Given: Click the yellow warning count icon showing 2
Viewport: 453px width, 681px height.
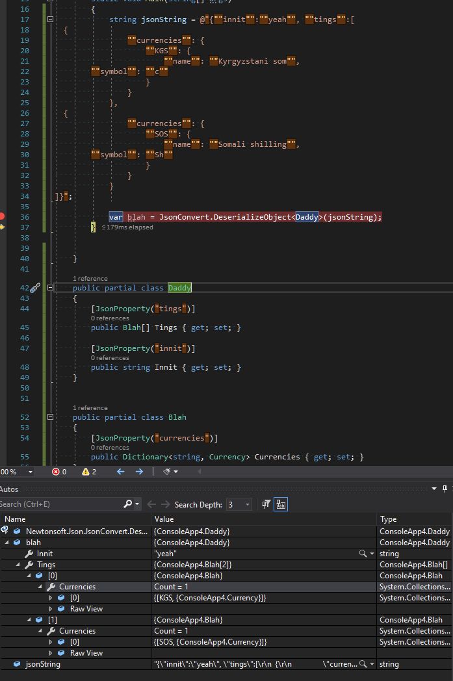Looking at the screenshot, I should click(86, 472).
